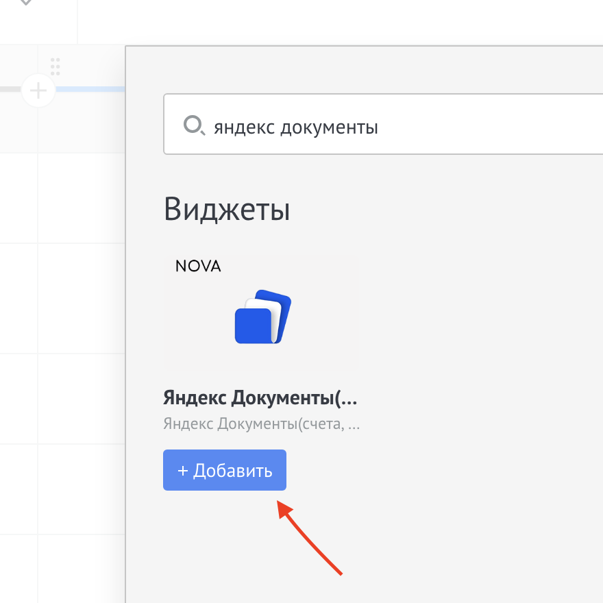Click the drag handle dots icon
The image size is (603, 603).
pyautogui.click(x=56, y=66)
